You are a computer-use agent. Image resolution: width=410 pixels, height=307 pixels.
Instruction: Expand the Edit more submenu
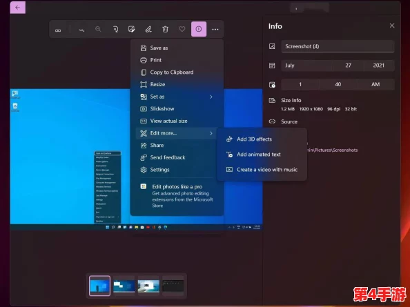coord(177,133)
